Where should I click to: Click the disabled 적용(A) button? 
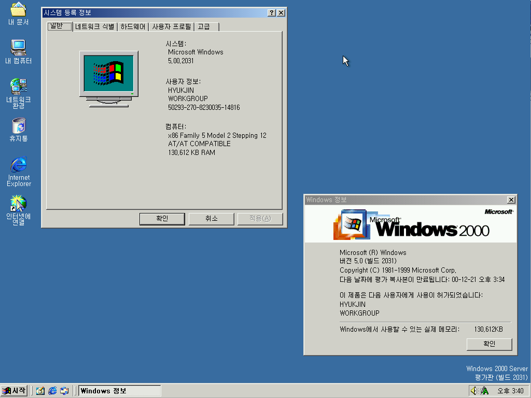tap(260, 219)
